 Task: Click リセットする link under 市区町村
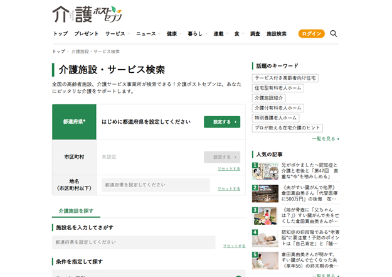pyautogui.click(x=229, y=169)
